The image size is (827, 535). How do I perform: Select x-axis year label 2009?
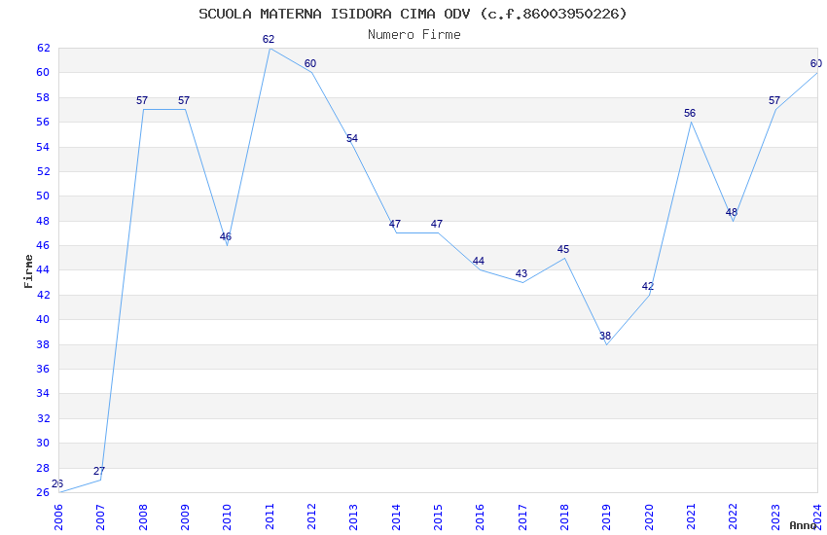(185, 517)
